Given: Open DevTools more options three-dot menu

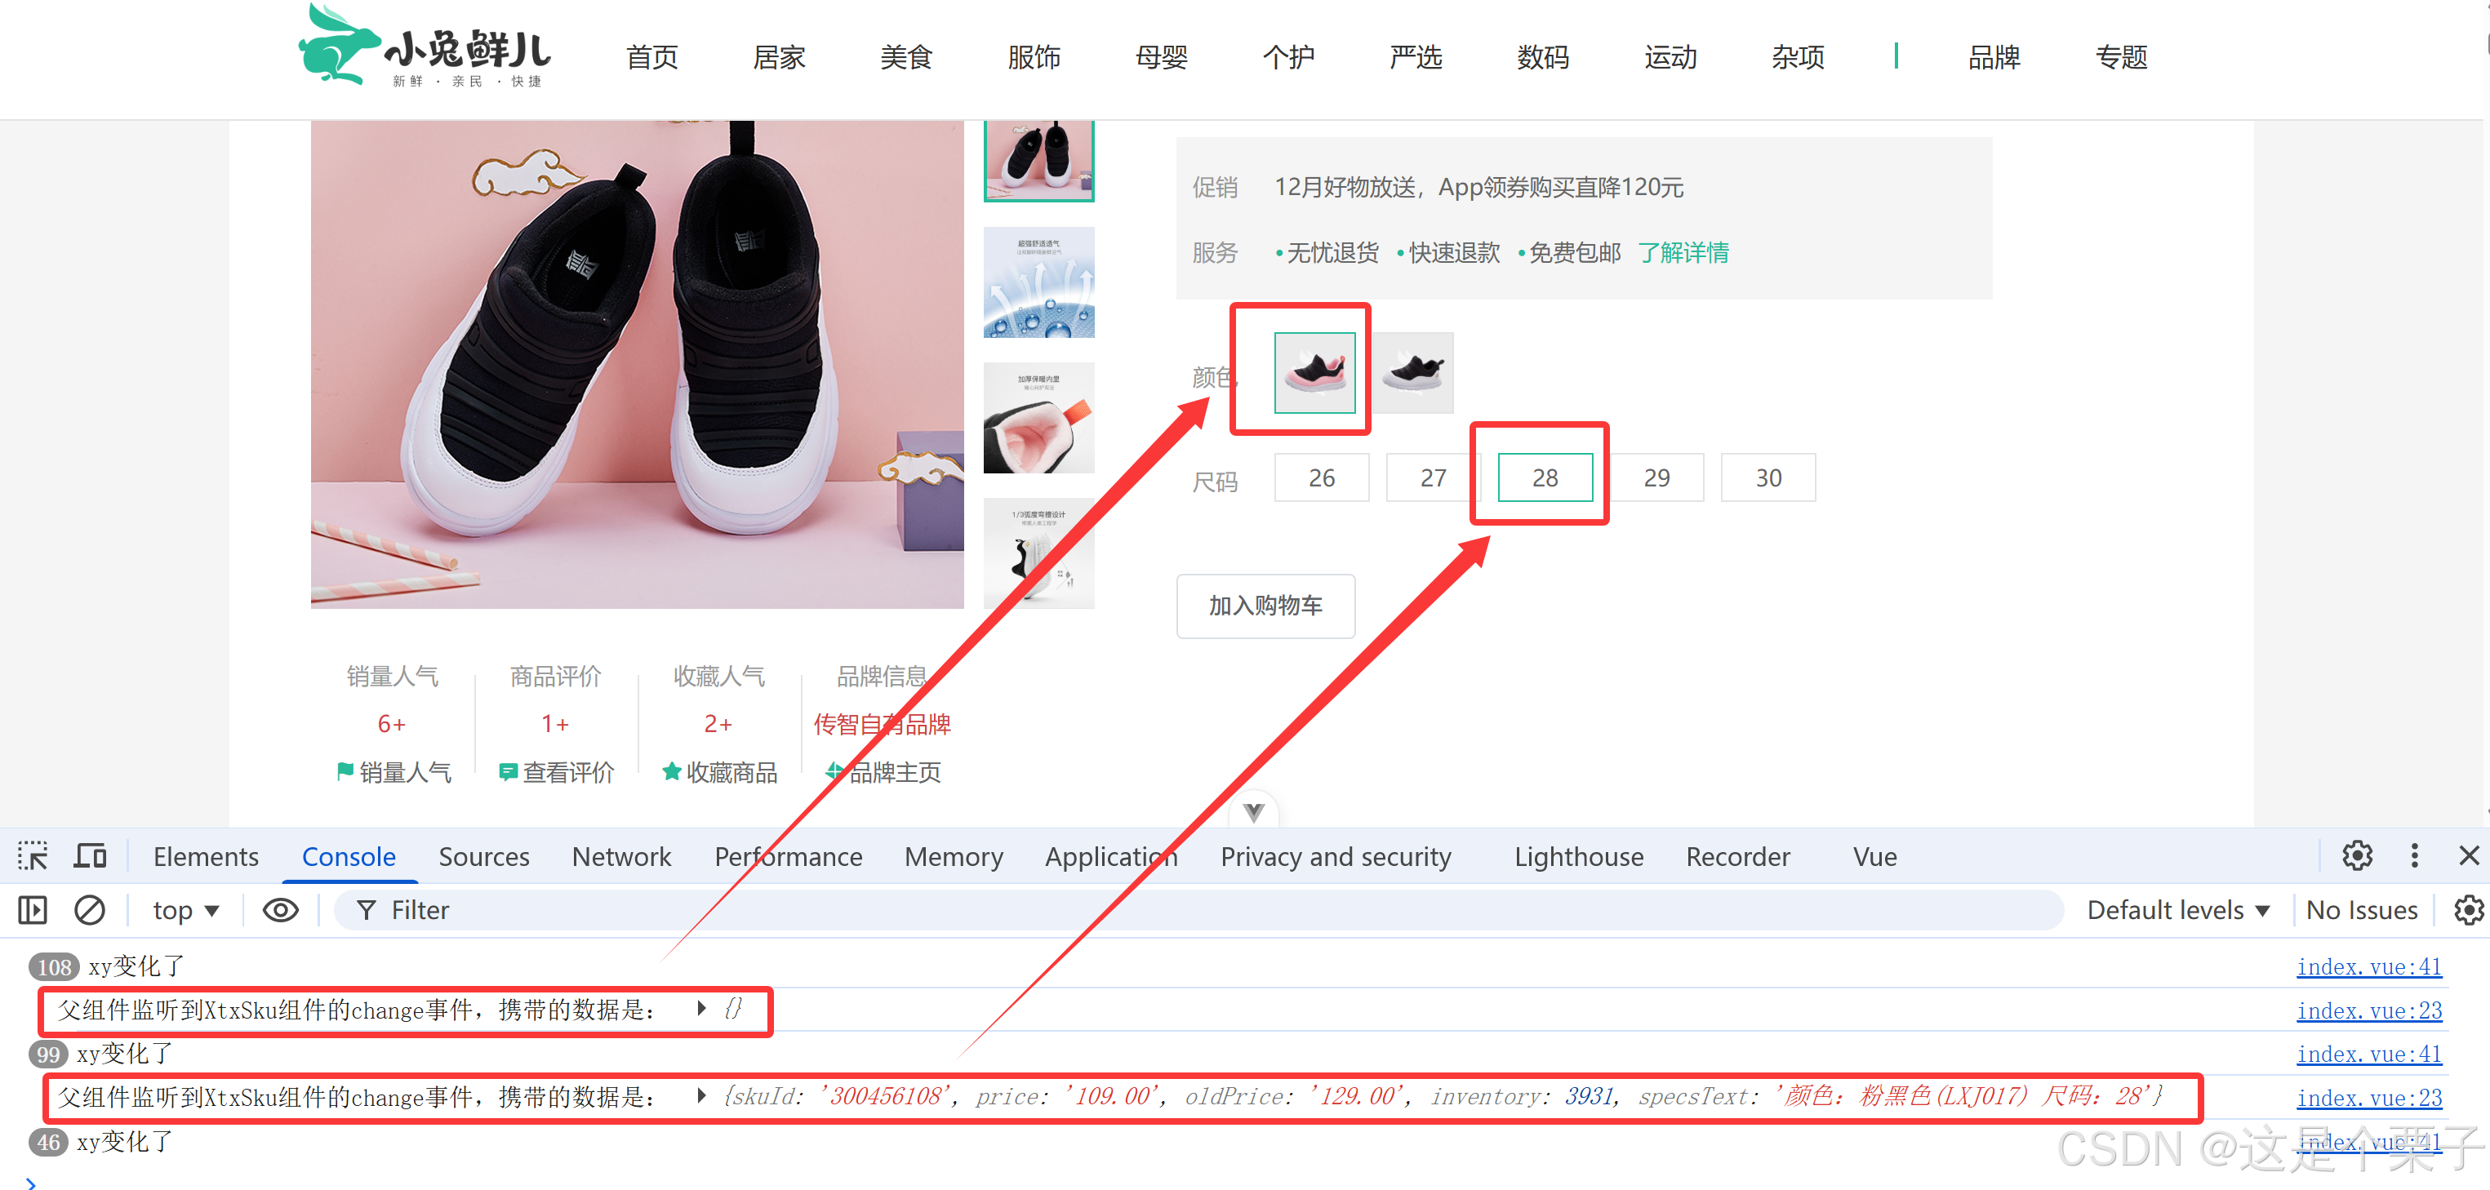Looking at the screenshot, I should tap(2413, 856).
